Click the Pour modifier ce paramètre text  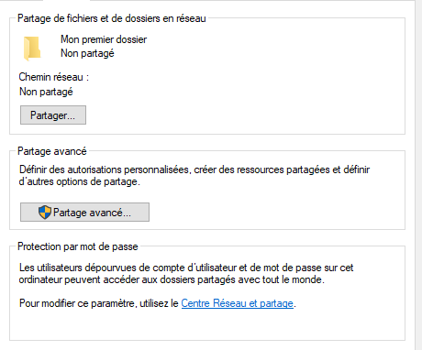pos(99,303)
